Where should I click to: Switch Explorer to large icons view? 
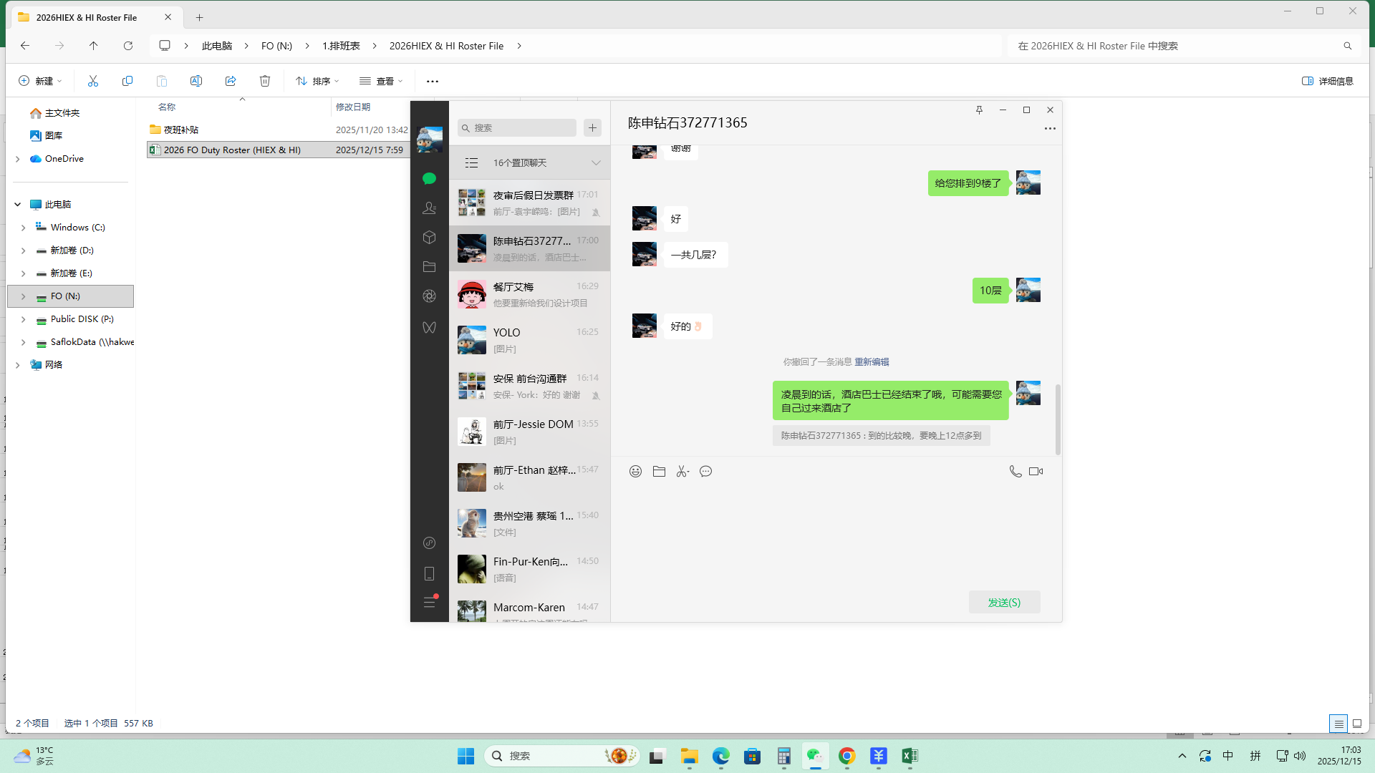pos(1356,724)
